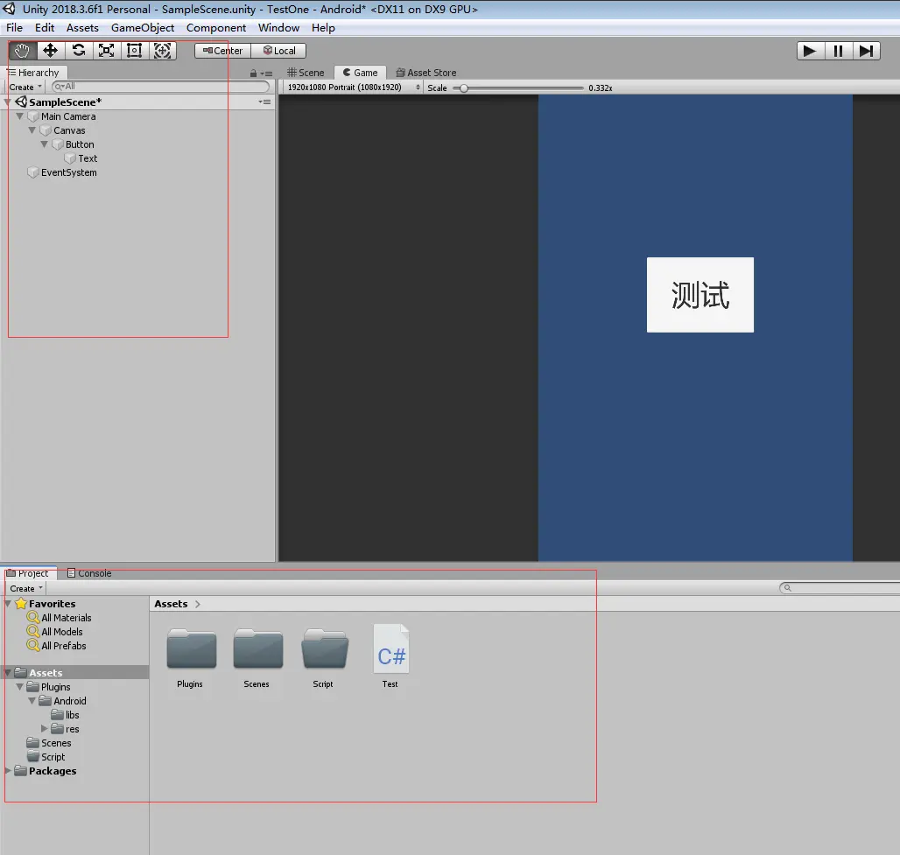Screen dimensions: 900x855
Task: Select the Scale tool
Action: coord(107,51)
